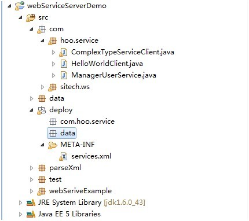
Task: Click the JRE System Library icon
Action: [x=31, y=202]
